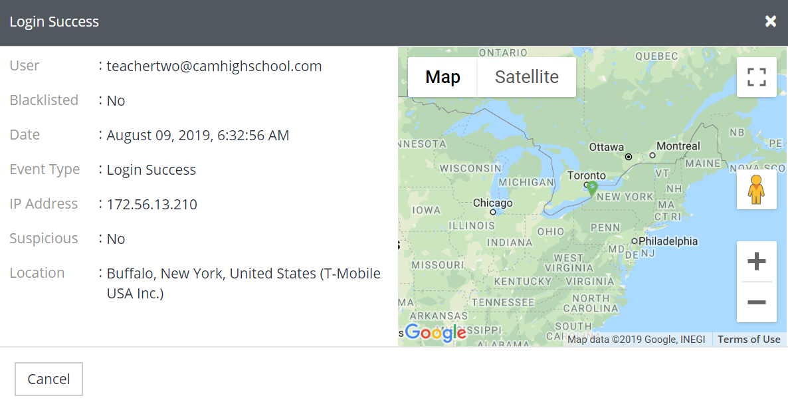Viewport: 788px width, 408px height.
Task: Click the user email teachertwo@camhighschool.com
Action: point(214,66)
